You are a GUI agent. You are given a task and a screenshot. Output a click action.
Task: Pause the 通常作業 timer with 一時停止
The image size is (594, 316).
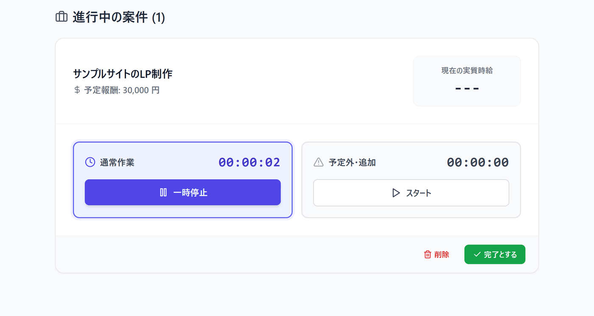point(183,193)
